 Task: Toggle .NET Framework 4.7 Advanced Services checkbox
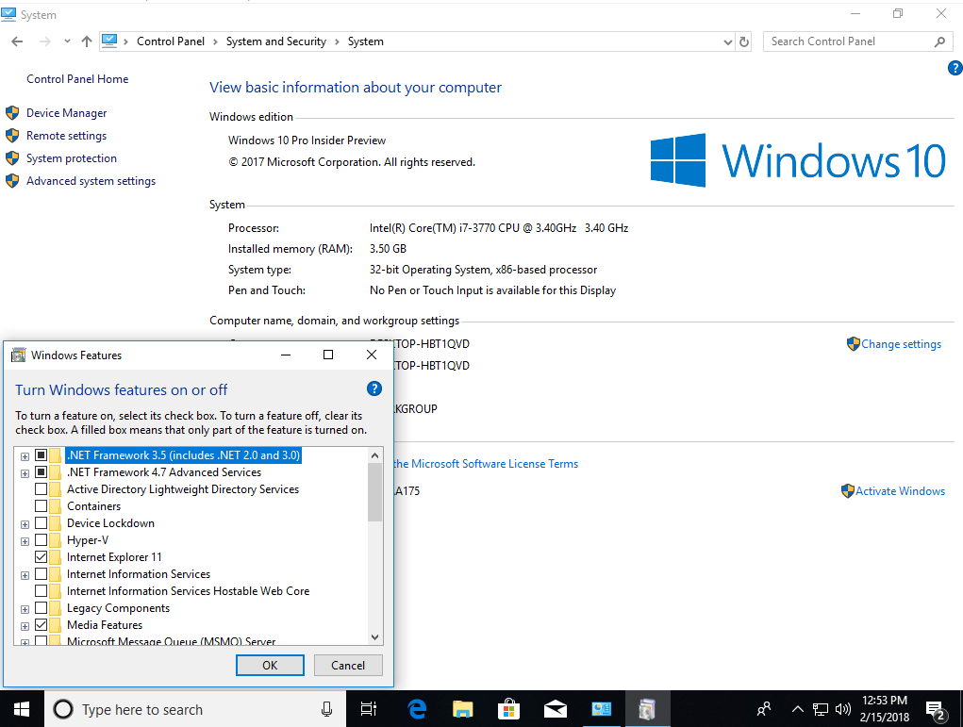point(42,472)
